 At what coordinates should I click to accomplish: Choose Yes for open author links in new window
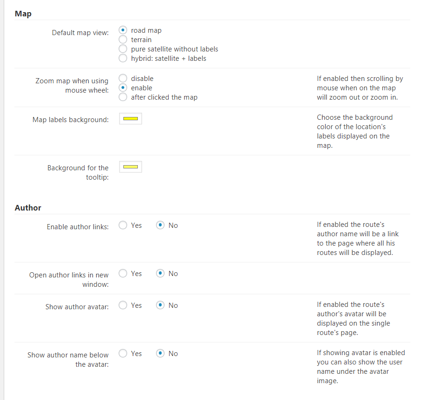click(123, 274)
